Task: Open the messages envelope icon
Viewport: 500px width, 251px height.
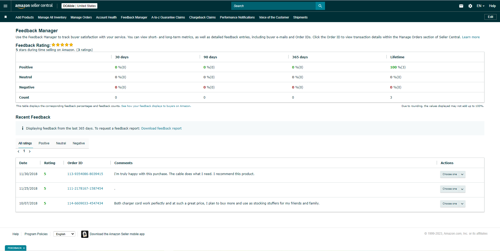Action: (x=461, y=6)
